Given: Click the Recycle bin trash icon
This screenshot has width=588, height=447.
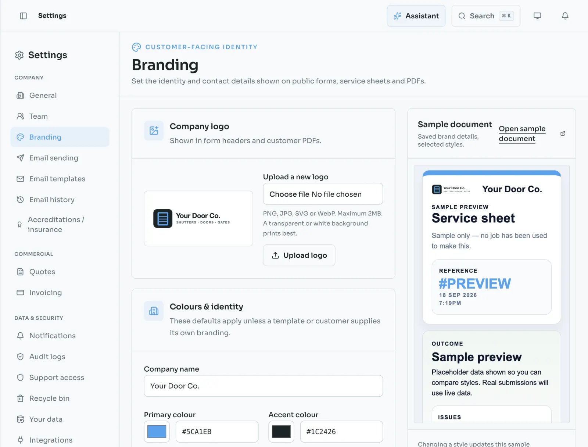Looking at the screenshot, I should coord(20,398).
